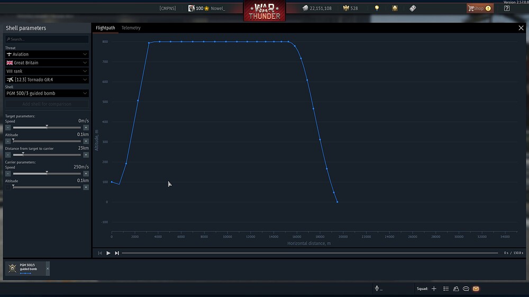Click the target Altitude slider
This screenshot has width=529, height=297.
coord(47,141)
